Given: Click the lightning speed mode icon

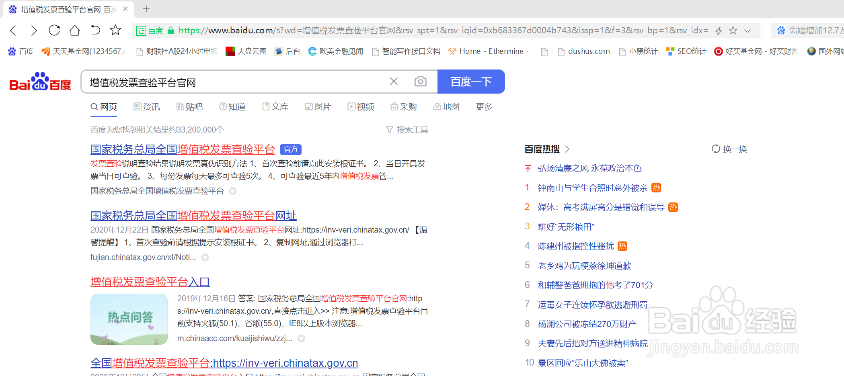Looking at the screenshot, I should tap(719, 31).
